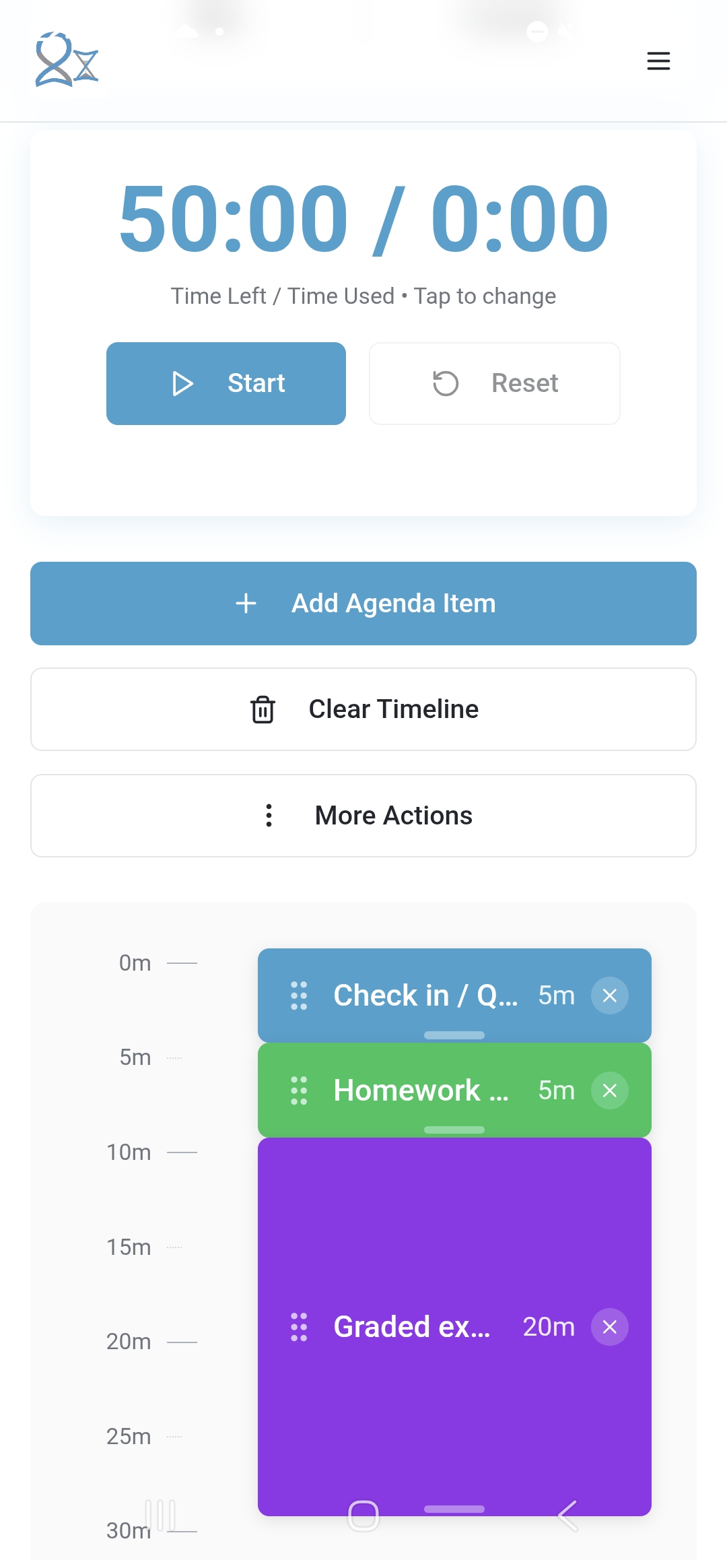Click the Homework item resize bar
The height and width of the screenshot is (1560, 727).
click(x=454, y=1130)
